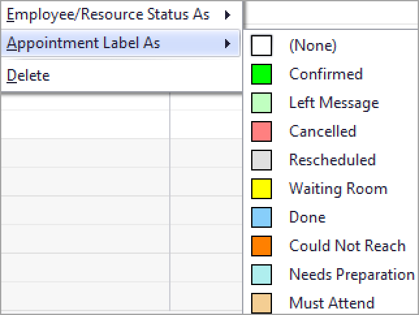The image size is (419, 315).
Task: Expand the Employee/Resource Status As arrow
Action: 228,15
